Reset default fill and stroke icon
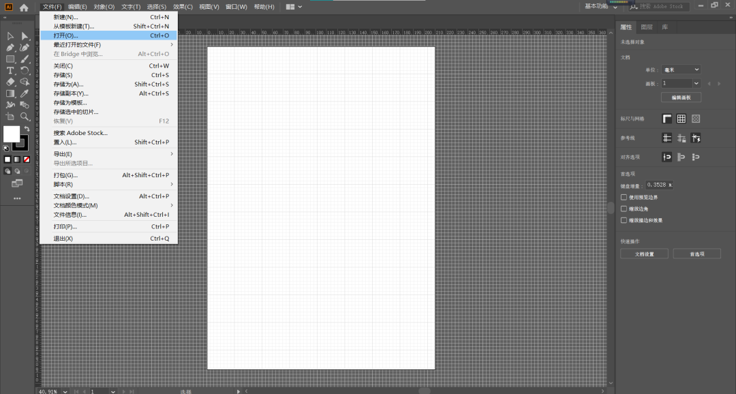Image resolution: width=736 pixels, height=394 pixels. (6, 149)
